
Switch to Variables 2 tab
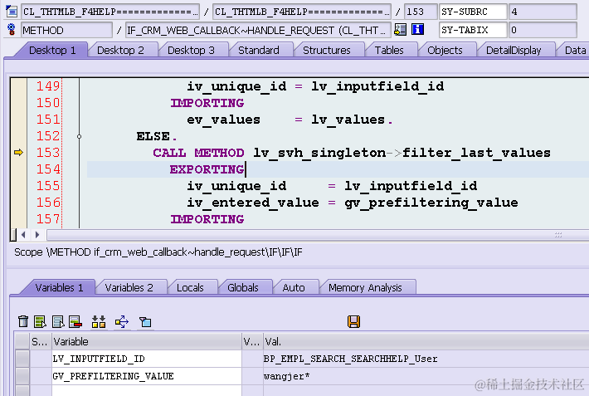129,288
